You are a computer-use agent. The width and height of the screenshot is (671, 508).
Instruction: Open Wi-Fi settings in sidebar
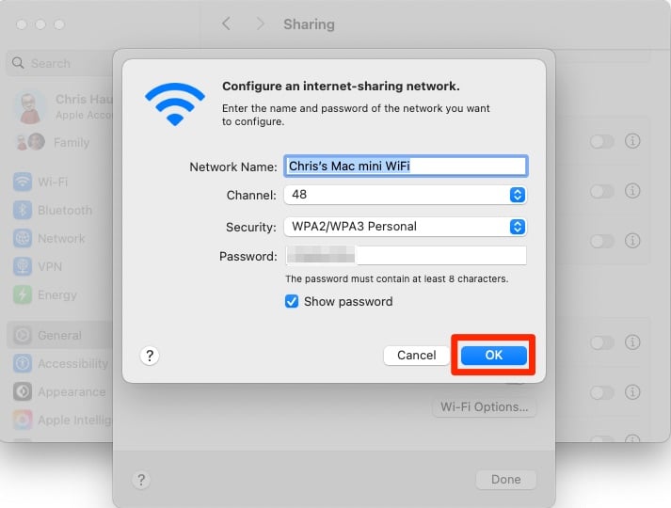pyautogui.click(x=40, y=182)
